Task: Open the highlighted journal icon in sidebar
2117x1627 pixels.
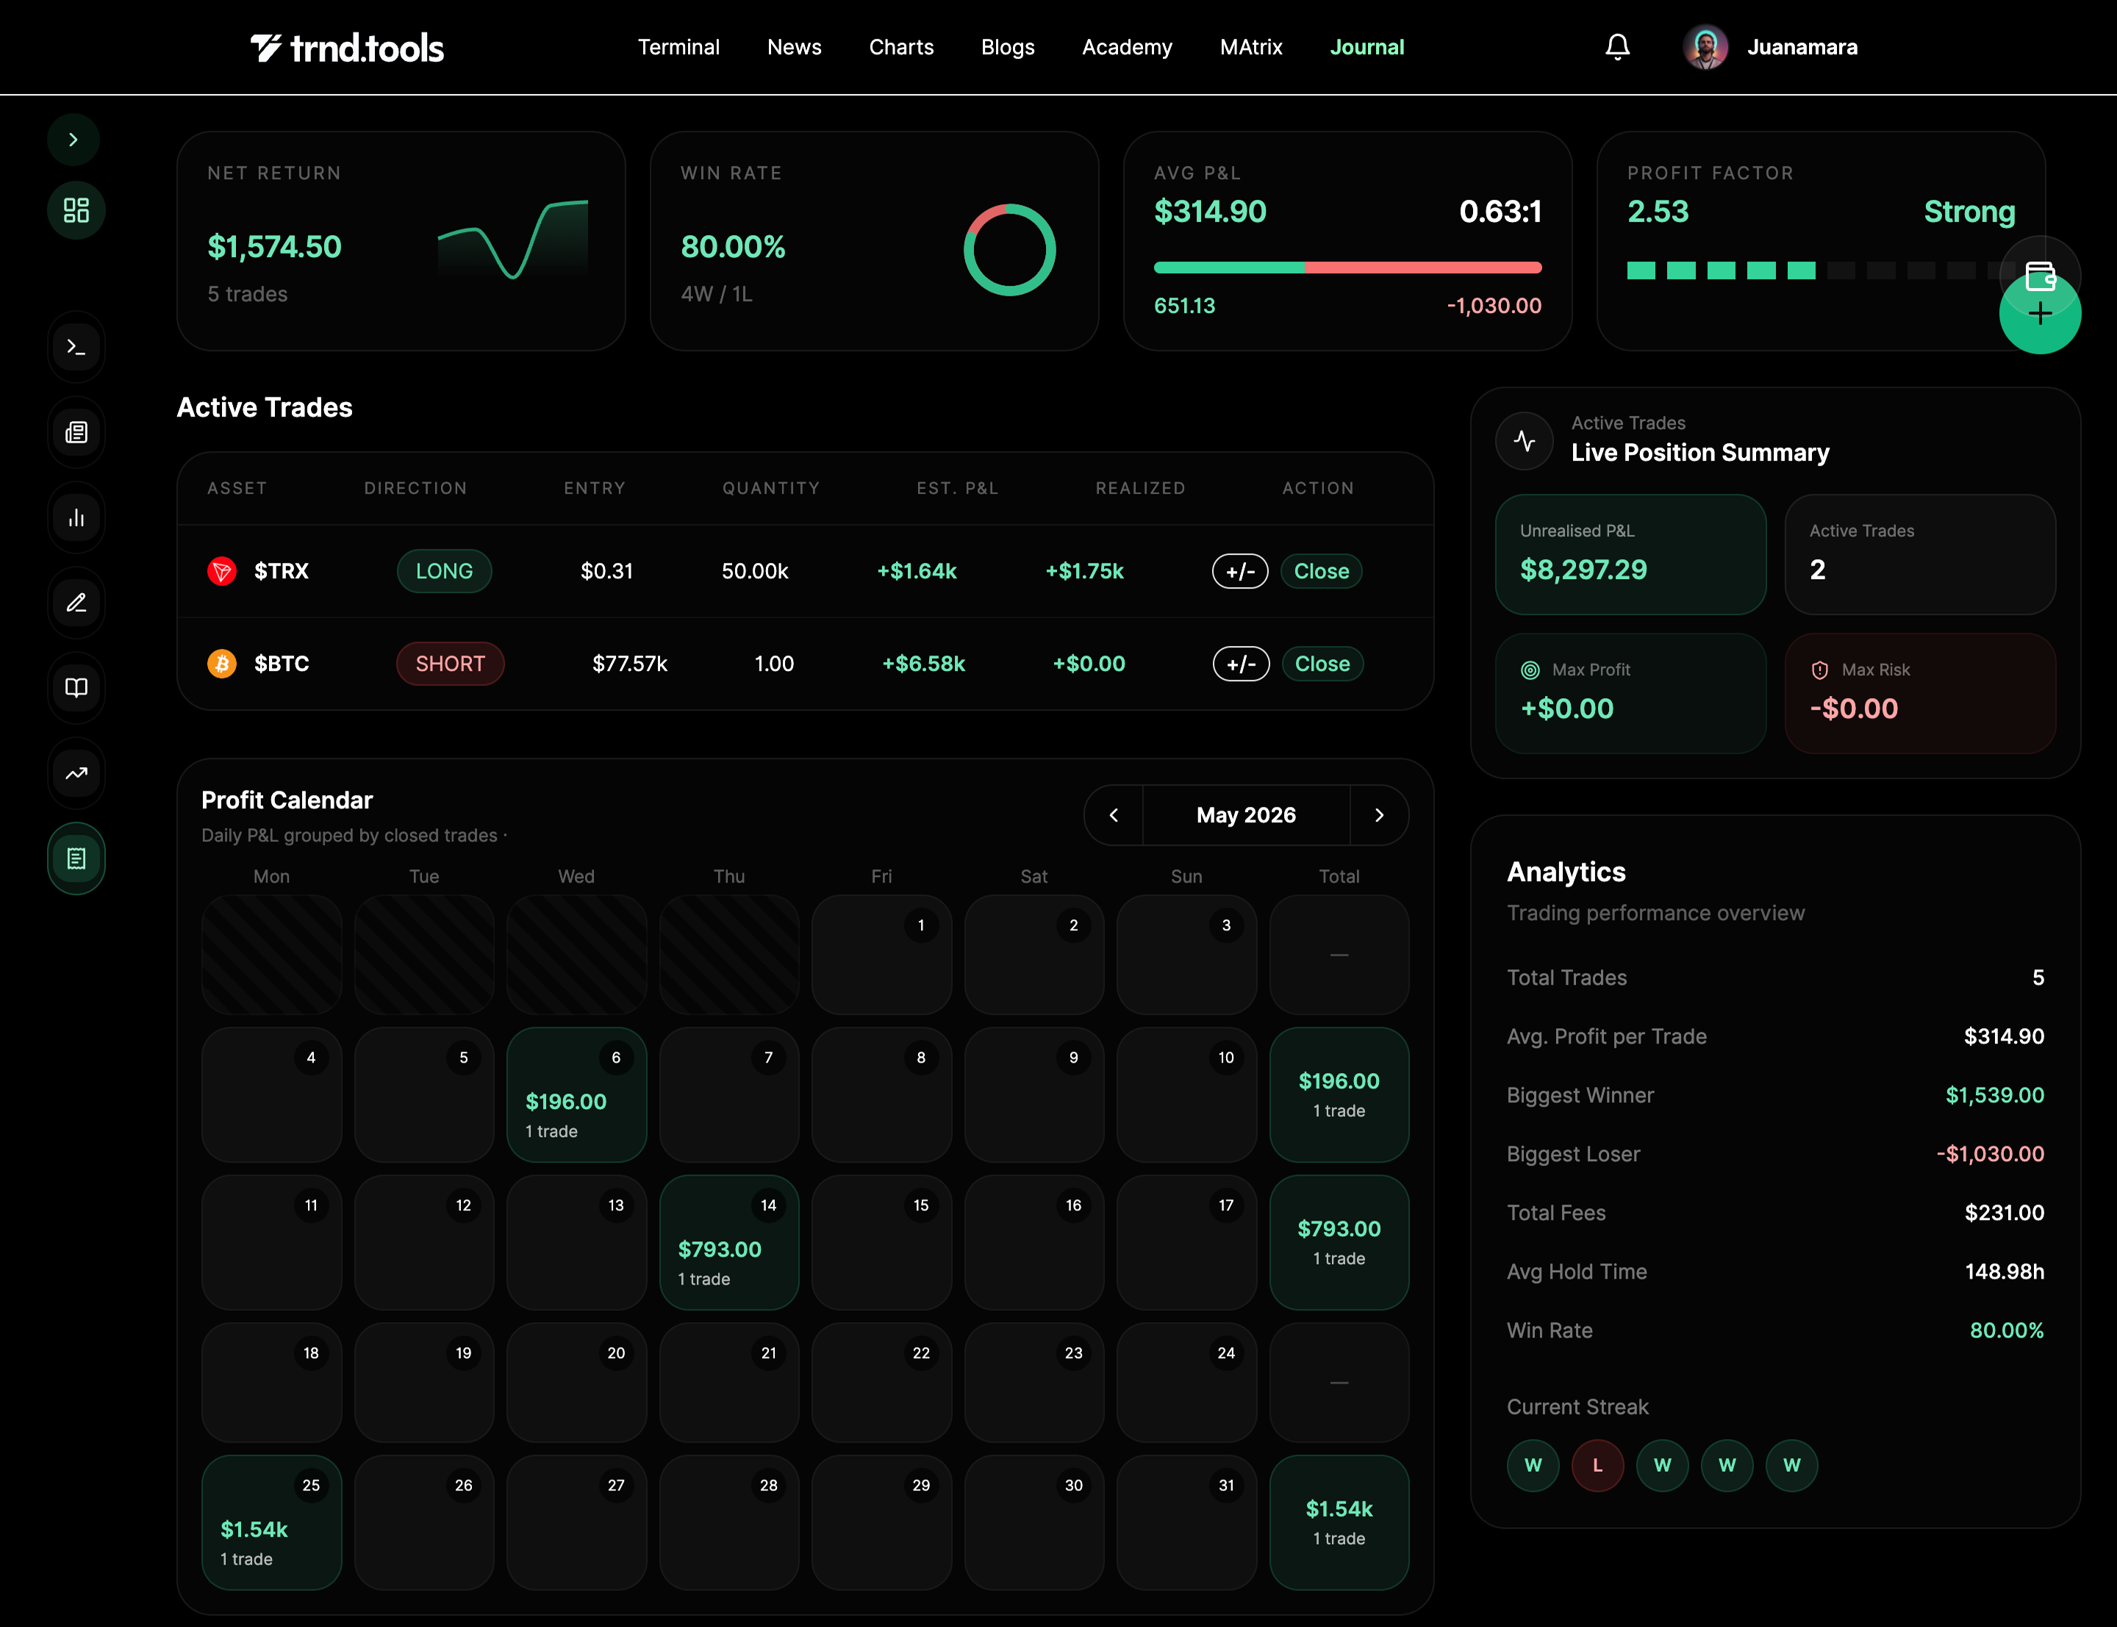Action: pyautogui.click(x=76, y=858)
